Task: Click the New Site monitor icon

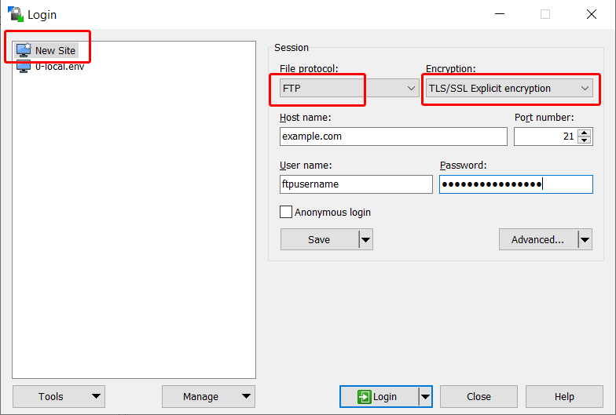Action: (24, 50)
